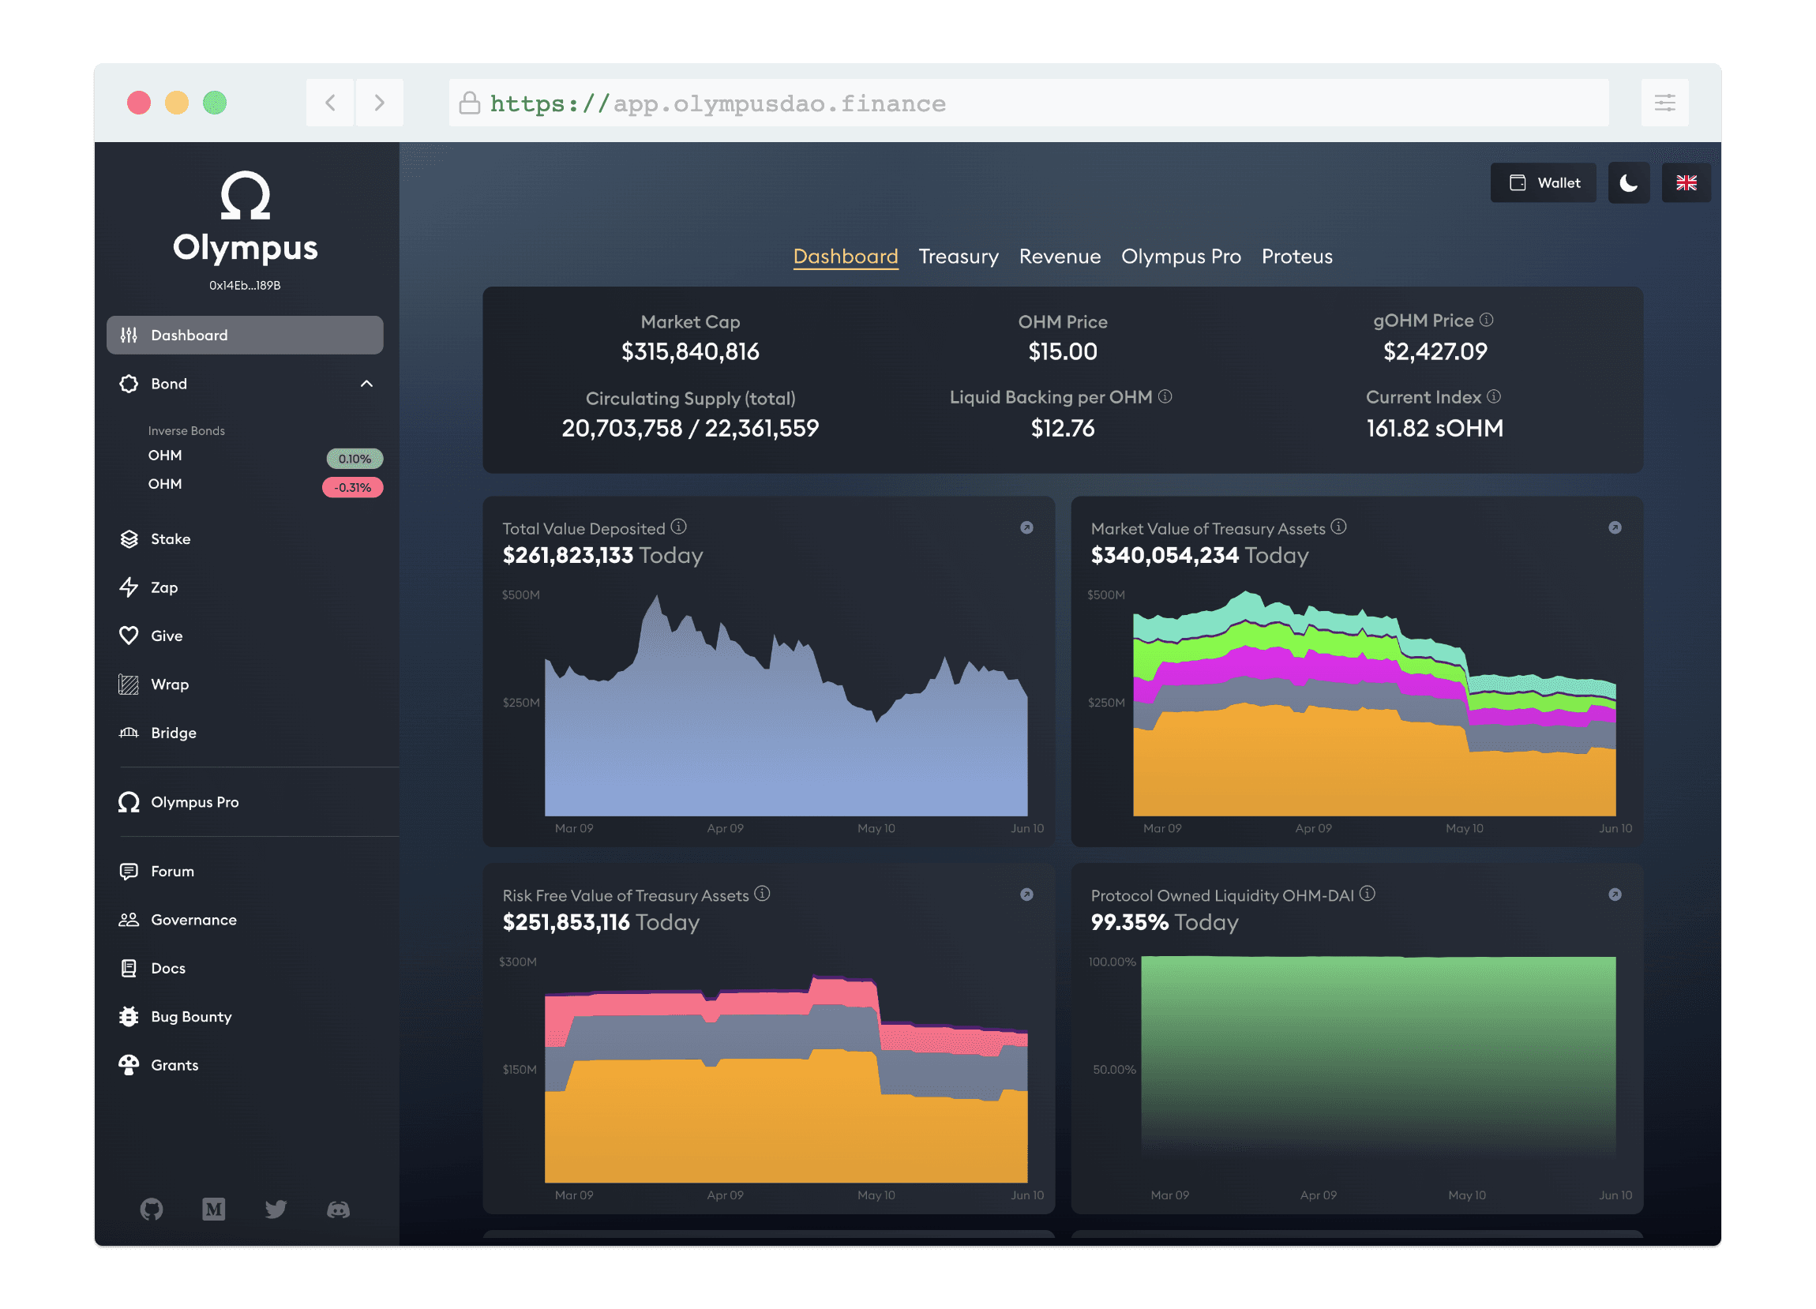Click the Total Value Deposited chart area
This screenshot has height=1309, width=1816.
pyautogui.click(x=786, y=704)
